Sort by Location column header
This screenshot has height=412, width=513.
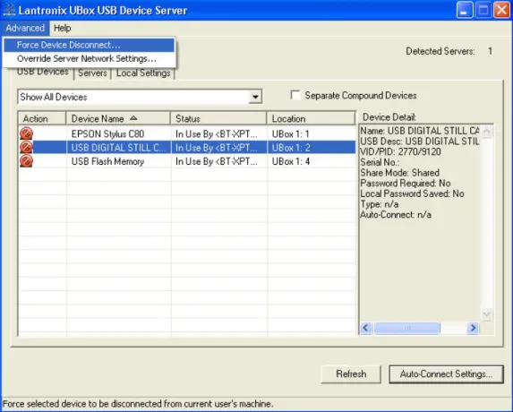pos(311,118)
